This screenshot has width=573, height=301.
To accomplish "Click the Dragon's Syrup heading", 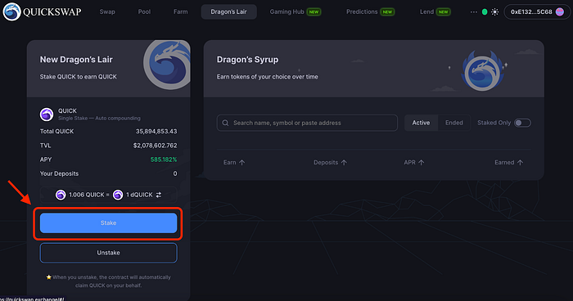I will pyautogui.click(x=247, y=60).
